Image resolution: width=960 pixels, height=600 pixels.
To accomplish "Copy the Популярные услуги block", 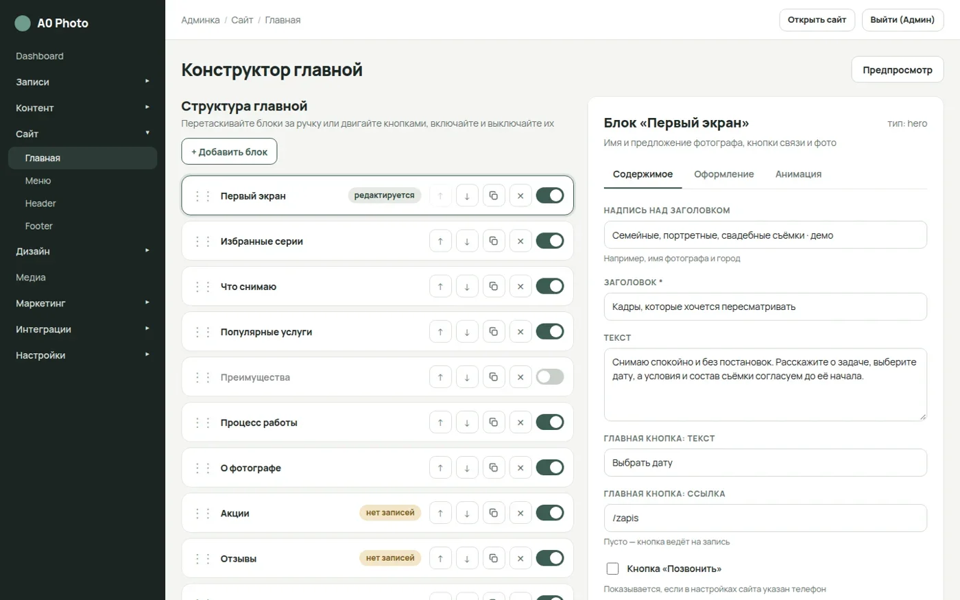I will (494, 332).
